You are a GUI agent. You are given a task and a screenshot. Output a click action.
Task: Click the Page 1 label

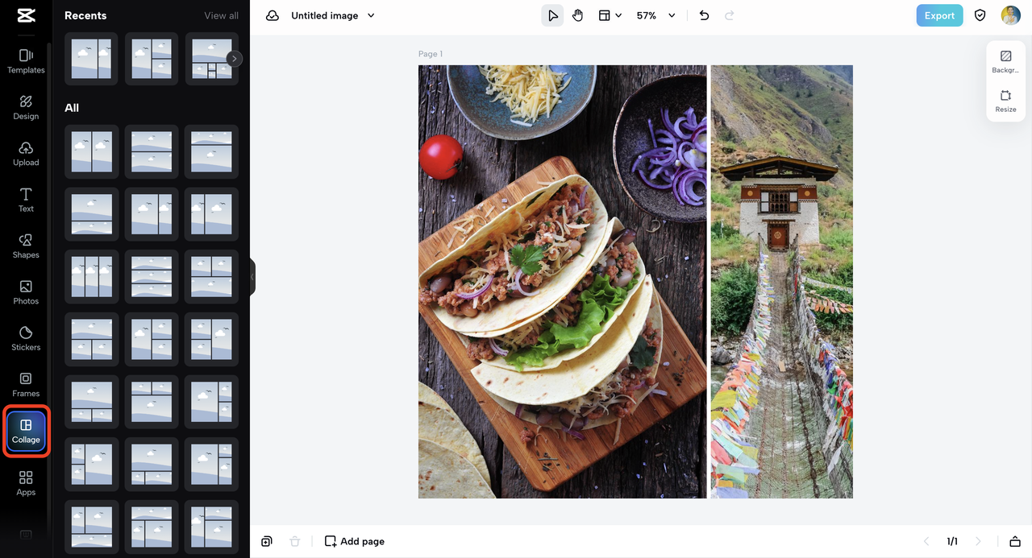tap(430, 54)
